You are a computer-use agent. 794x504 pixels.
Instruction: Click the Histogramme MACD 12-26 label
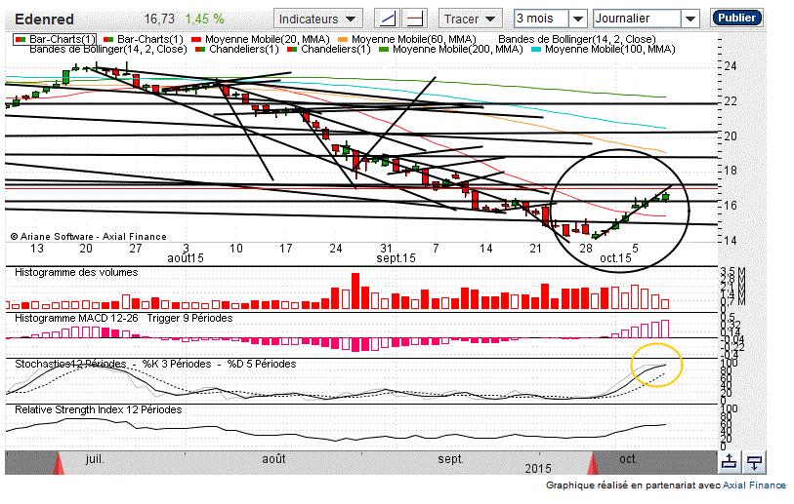tap(76, 319)
